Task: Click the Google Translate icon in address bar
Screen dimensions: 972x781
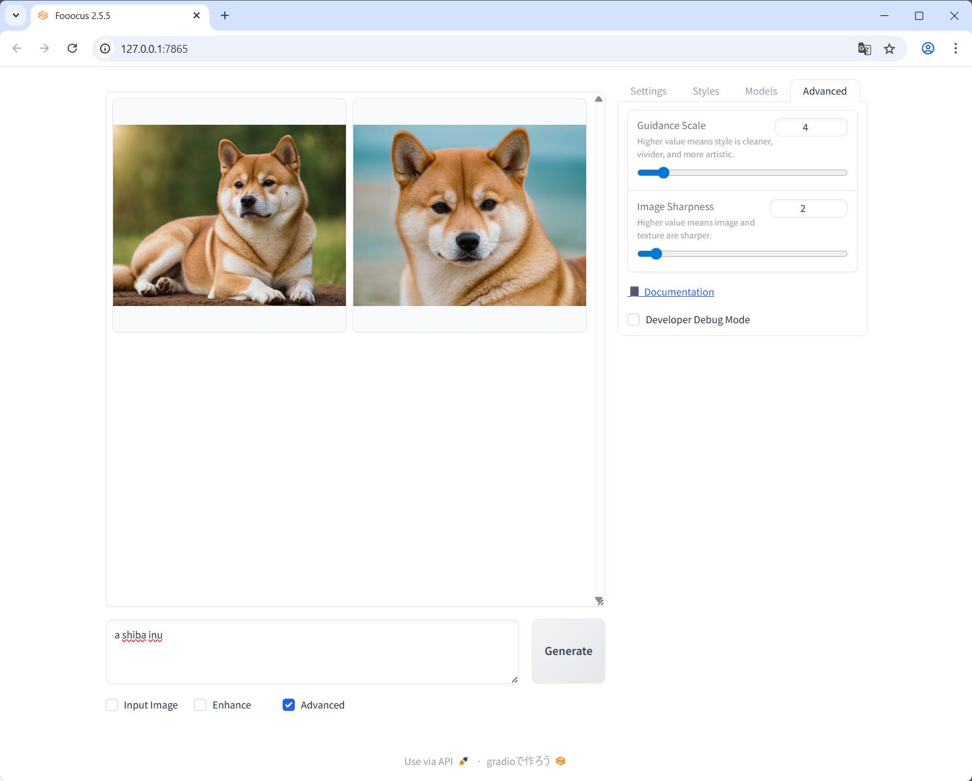Action: coord(864,49)
